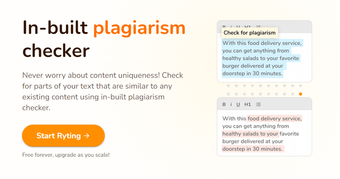The height and width of the screenshot is (179, 340).
Task: Click the pink 'healthy salads to your' highlight
Action: (x=250, y=134)
